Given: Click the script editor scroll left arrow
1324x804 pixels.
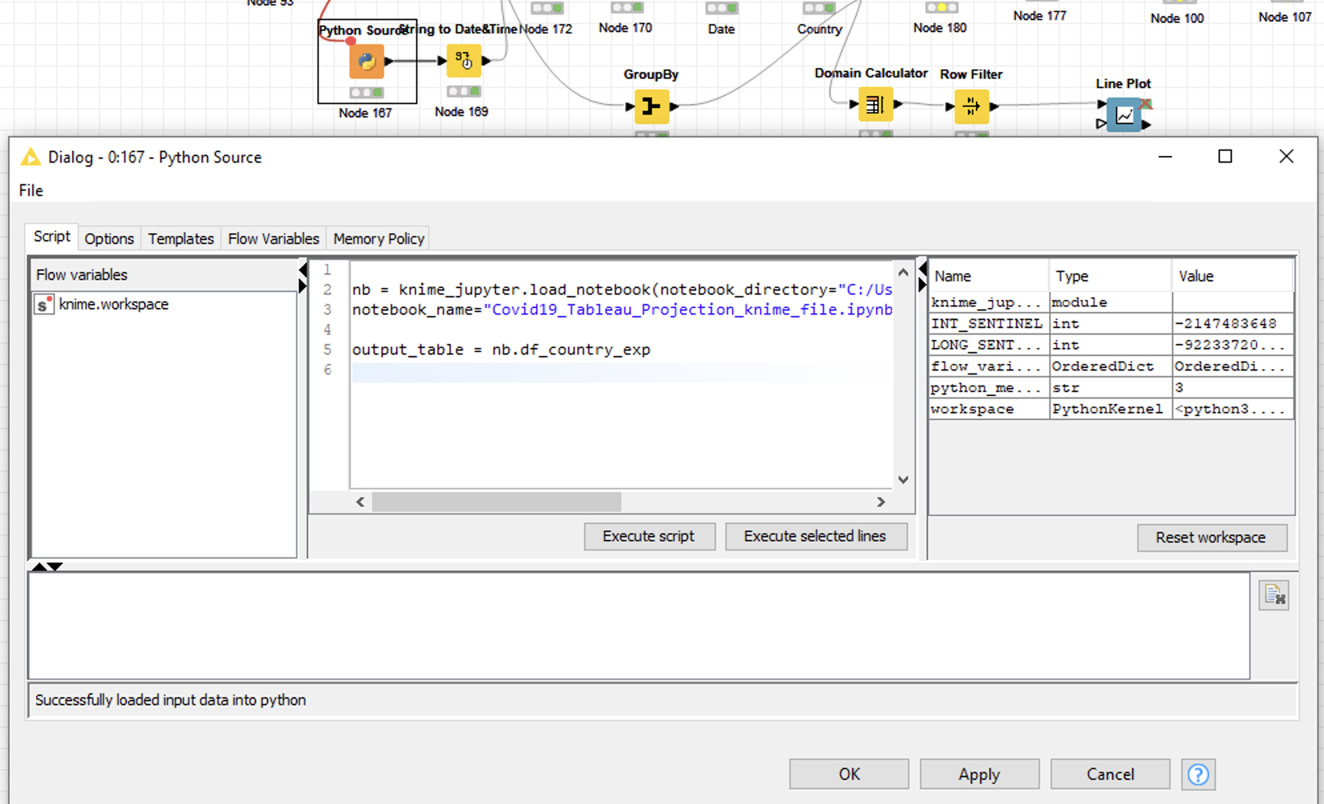Looking at the screenshot, I should [x=360, y=502].
